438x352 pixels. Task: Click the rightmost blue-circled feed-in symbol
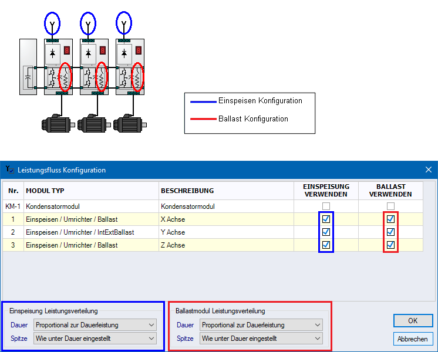click(123, 23)
